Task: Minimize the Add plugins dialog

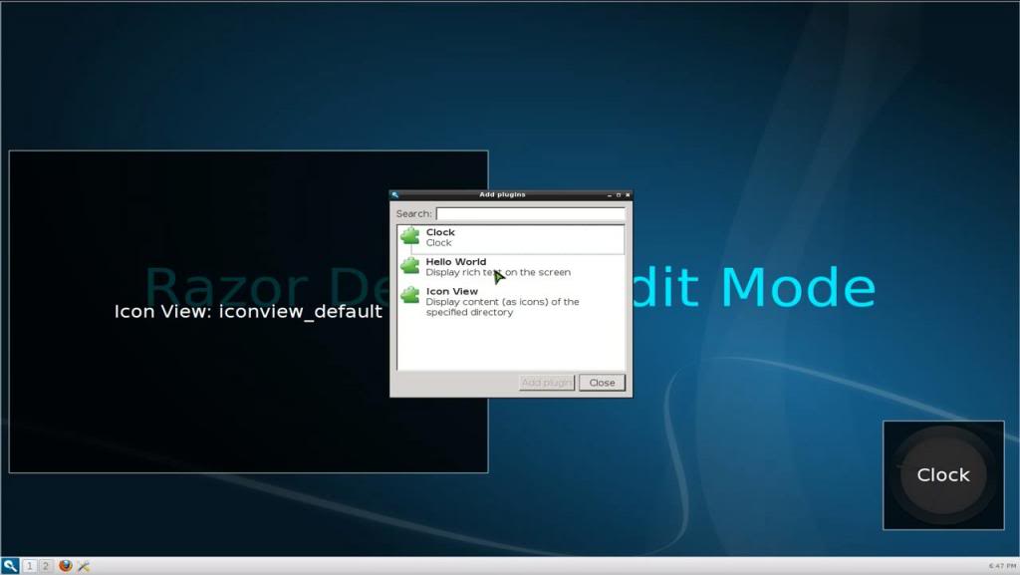Action: point(608,195)
